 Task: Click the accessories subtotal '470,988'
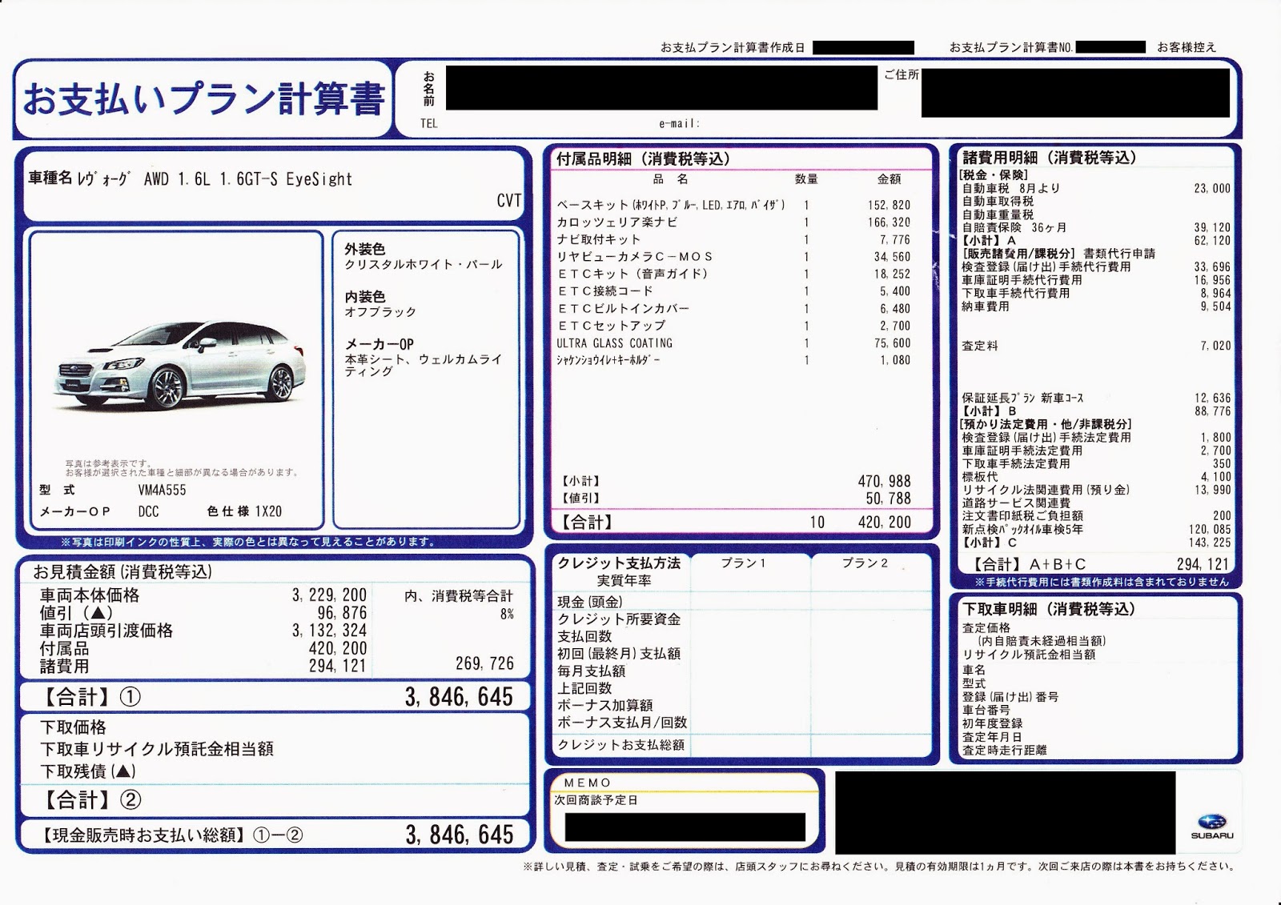(x=884, y=481)
